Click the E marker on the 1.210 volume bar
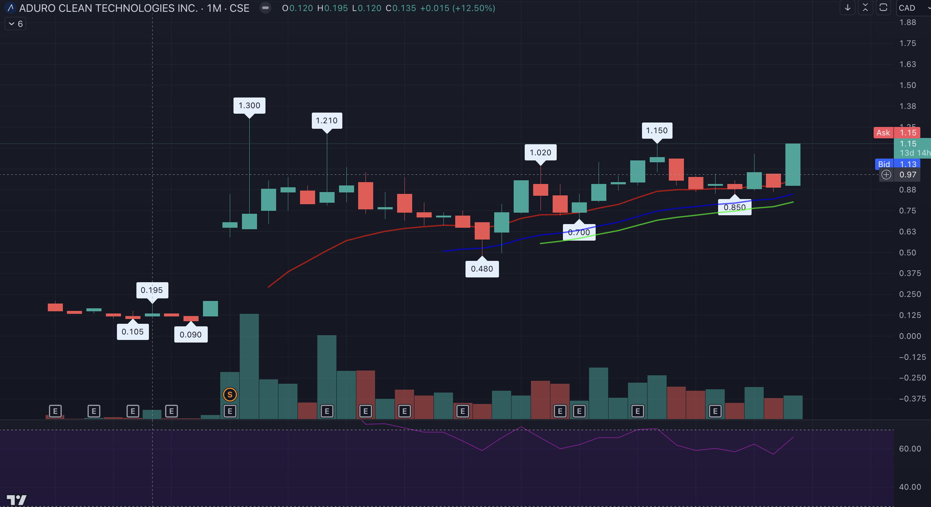 (x=327, y=411)
